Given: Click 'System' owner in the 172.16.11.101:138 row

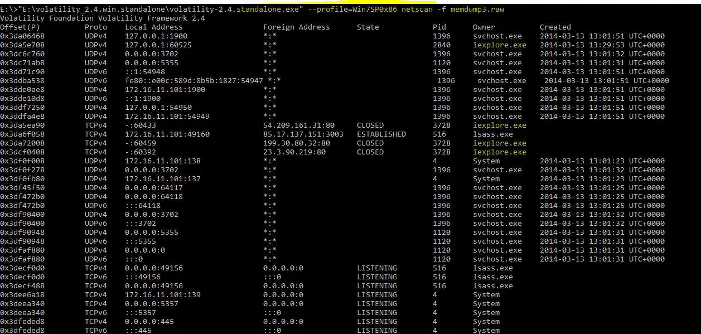Looking at the screenshot, I should pyautogui.click(x=486, y=161).
